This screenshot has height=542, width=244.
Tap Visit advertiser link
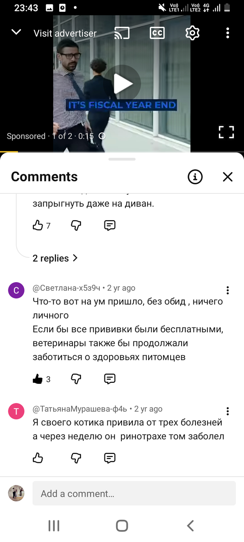click(65, 33)
